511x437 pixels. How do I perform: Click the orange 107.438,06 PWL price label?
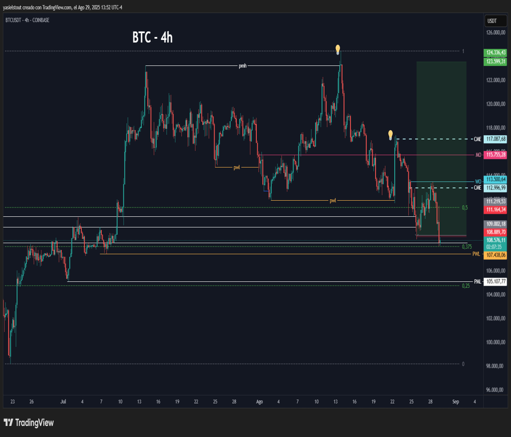(496, 255)
